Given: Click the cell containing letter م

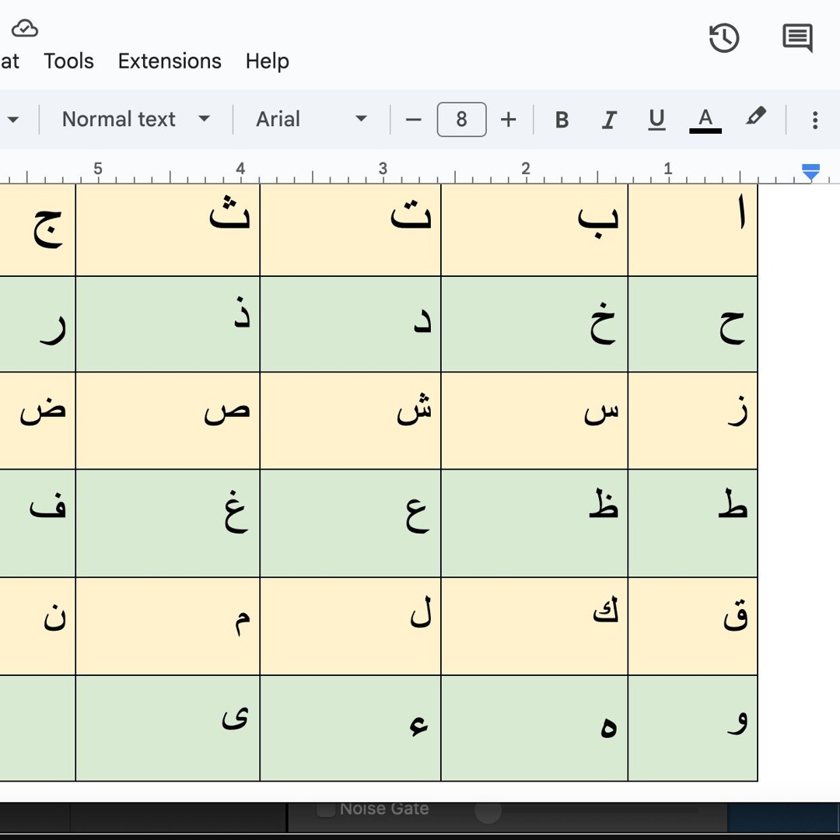Looking at the screenshot, I should [168, 626].
